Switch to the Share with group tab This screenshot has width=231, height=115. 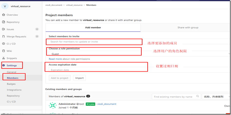(188, 28)
